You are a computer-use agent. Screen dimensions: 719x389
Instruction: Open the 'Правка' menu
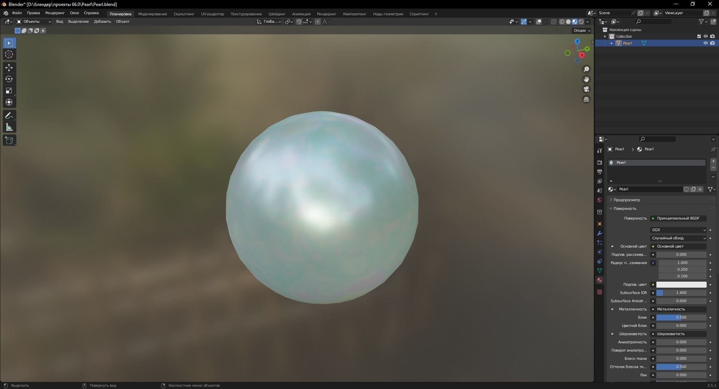(x=33, y=13)
